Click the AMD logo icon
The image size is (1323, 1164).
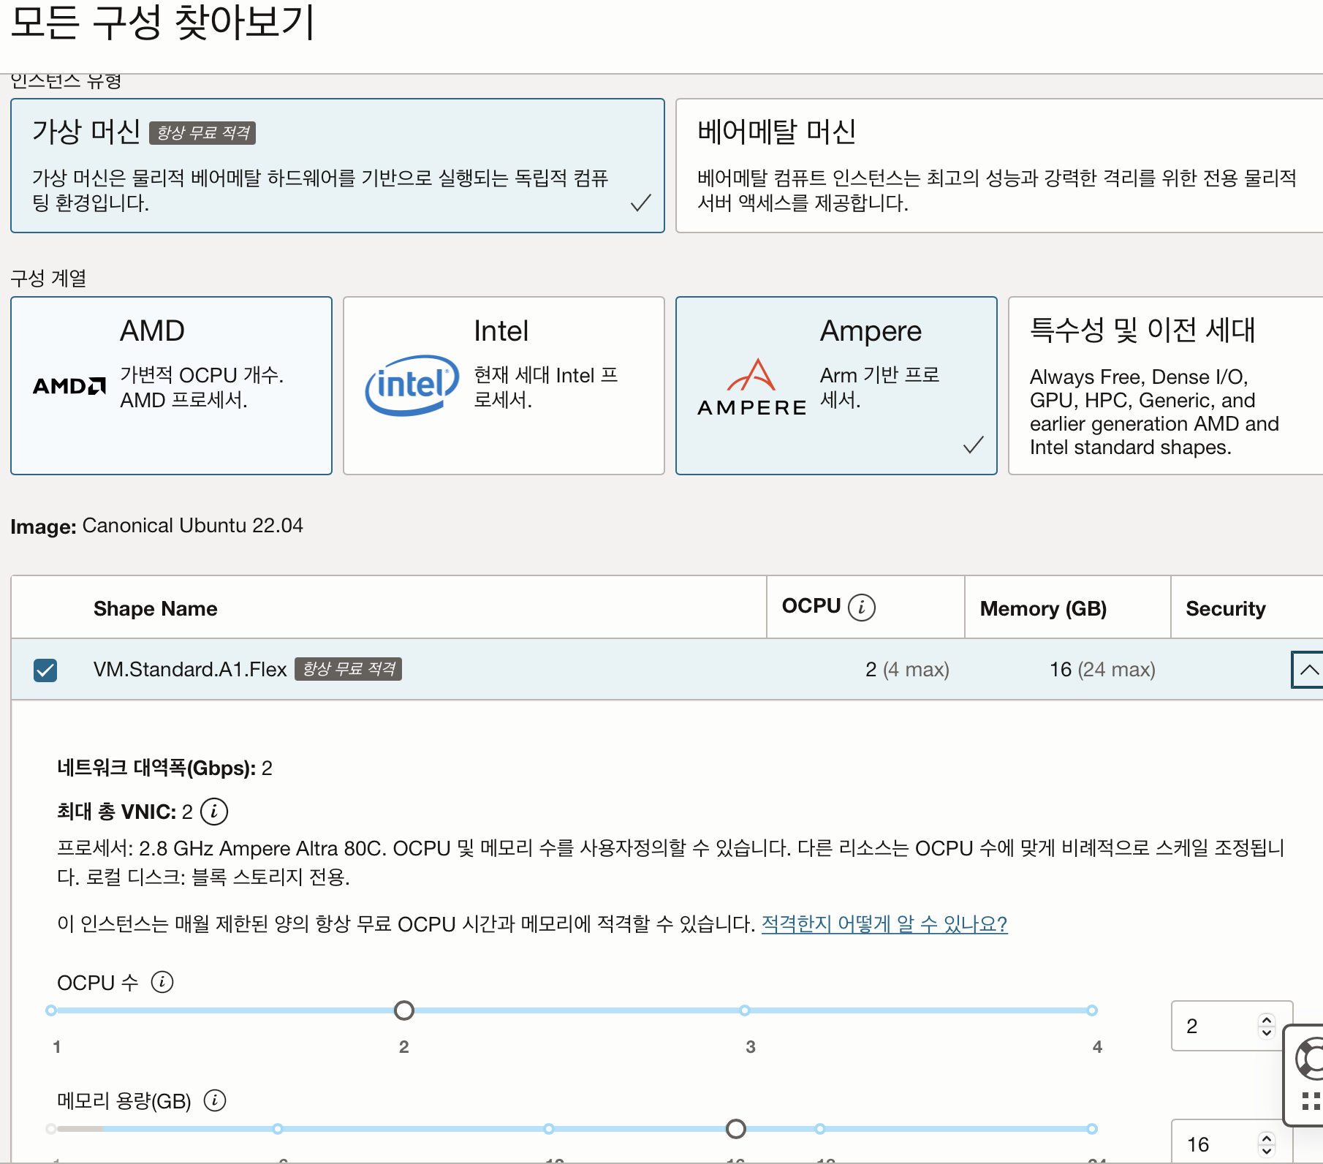point(69,385)
